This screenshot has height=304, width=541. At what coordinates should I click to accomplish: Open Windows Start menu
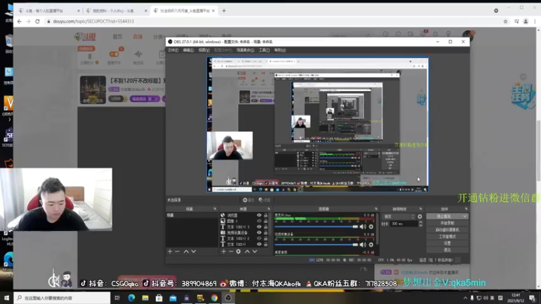[7, 298]
